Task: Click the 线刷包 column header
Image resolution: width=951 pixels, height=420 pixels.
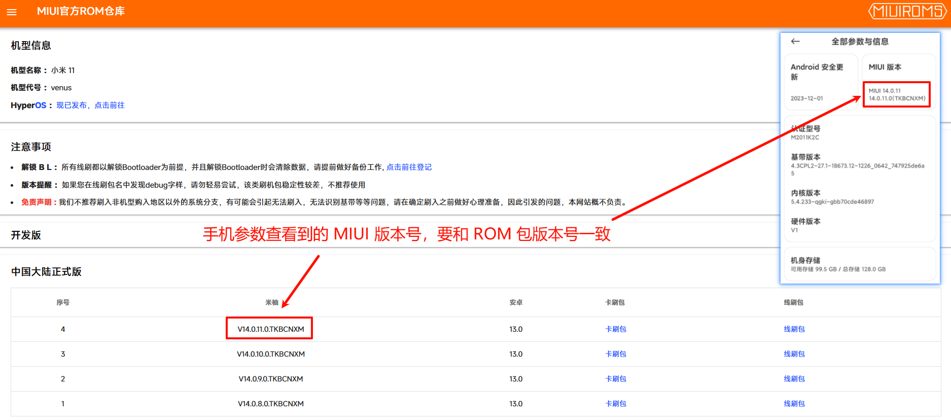Action: click(793, 302)
